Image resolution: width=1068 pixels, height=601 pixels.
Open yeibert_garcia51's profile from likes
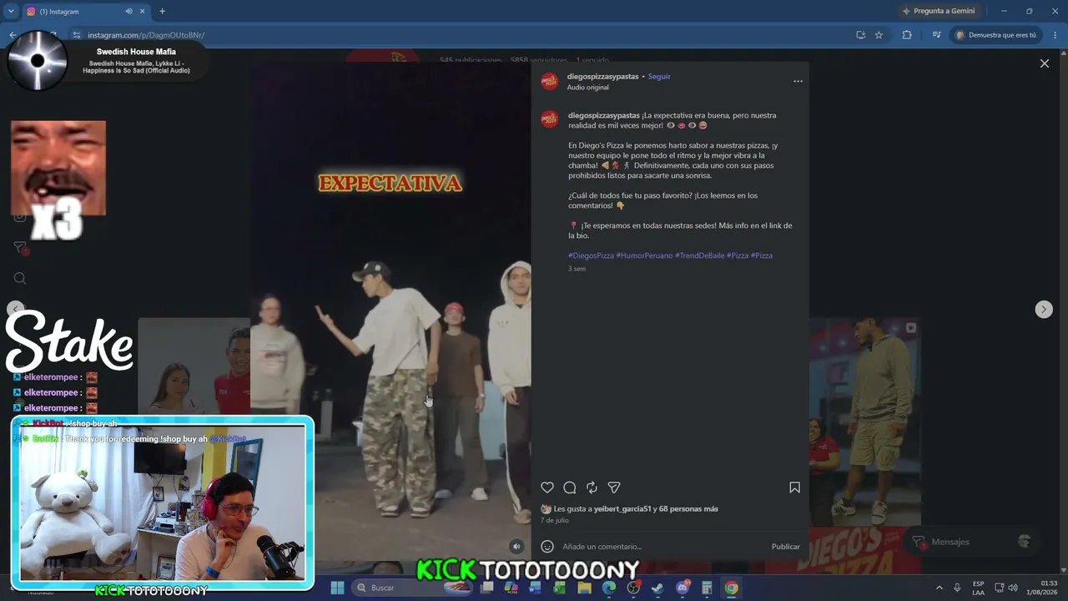[623, 509]
